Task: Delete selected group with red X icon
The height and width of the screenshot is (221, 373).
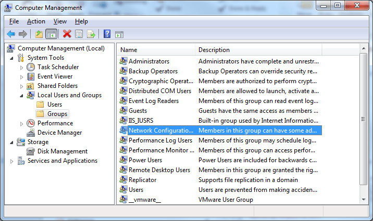Action: point(67,34)
